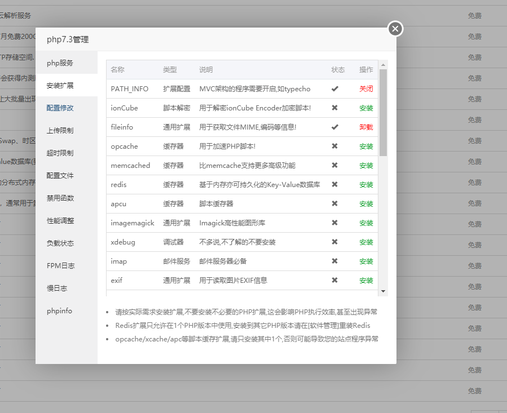The height and width of the screenshot is (413, 507).
Task: Click the xdebug status cross icon
Action: pyautogui.click(x=334, y=242)
